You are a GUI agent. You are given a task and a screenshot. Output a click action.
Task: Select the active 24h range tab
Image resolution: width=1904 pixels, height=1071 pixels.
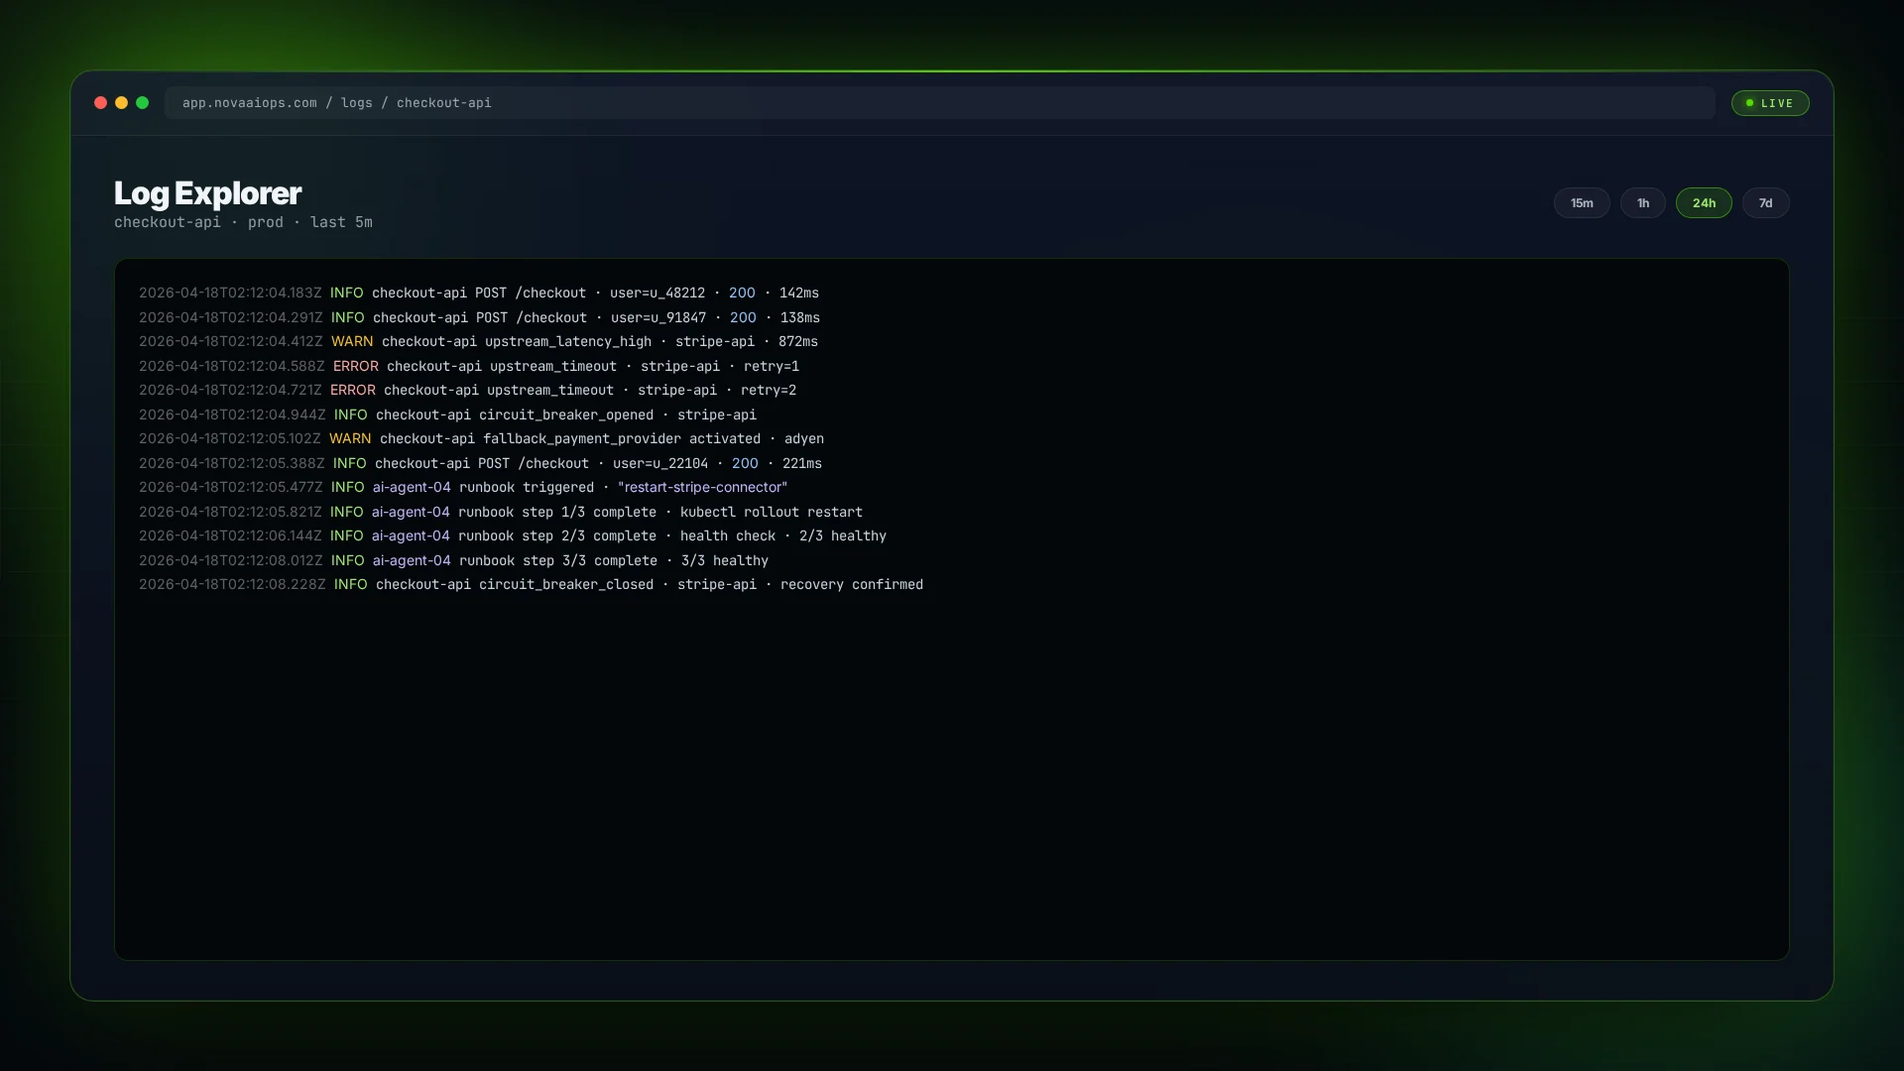tap(1703, 202)
